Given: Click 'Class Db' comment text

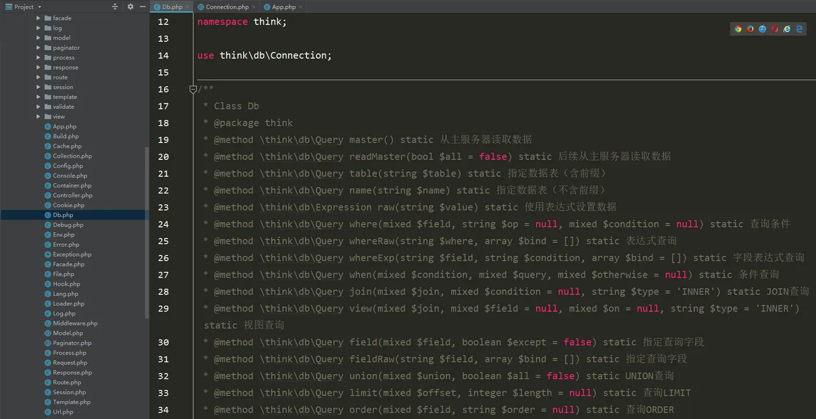Looking at the screenshot, I should (x=237, y=106).
